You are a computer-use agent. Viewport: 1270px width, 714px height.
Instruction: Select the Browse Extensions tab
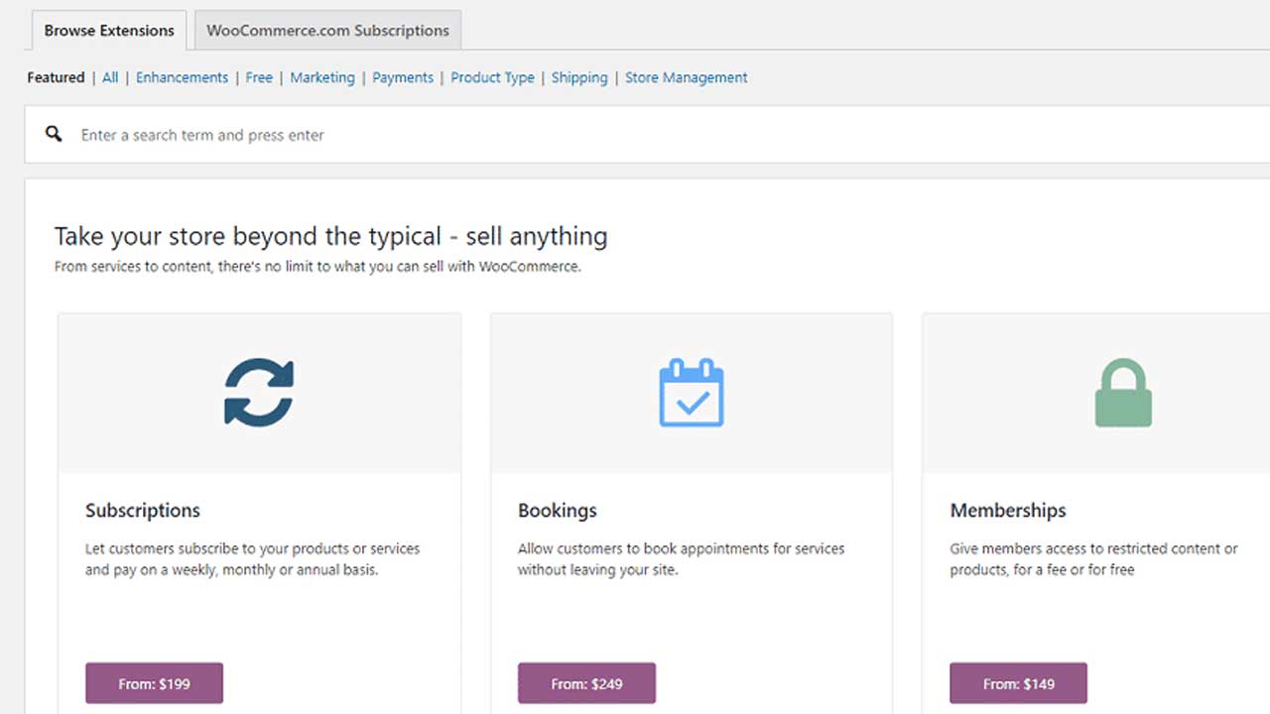point(108,30)
